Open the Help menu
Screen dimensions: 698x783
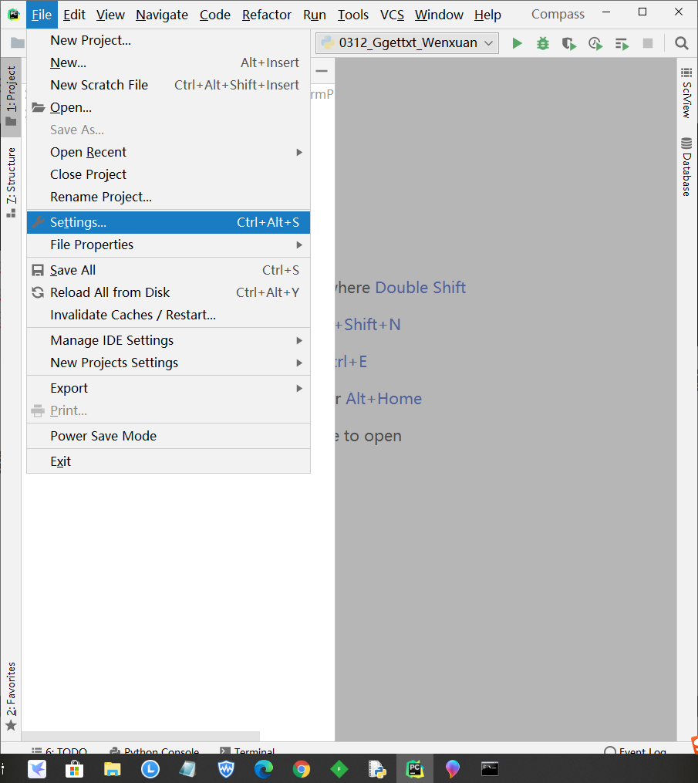click(x=487, y=15)
